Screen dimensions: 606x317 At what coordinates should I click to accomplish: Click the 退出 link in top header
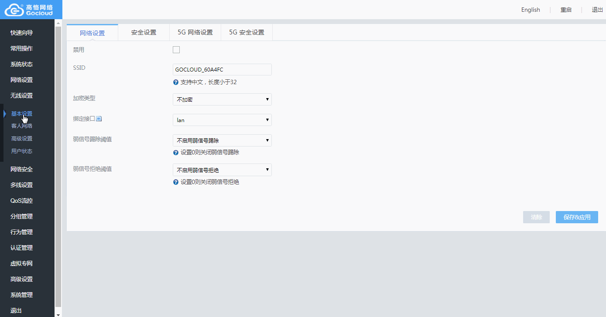tap(597, 10)
